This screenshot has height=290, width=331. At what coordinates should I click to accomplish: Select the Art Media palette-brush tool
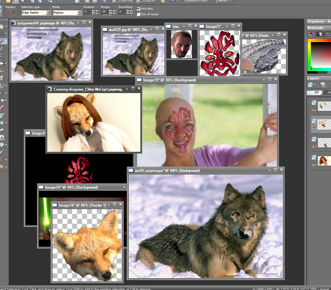tap(2, 167)
